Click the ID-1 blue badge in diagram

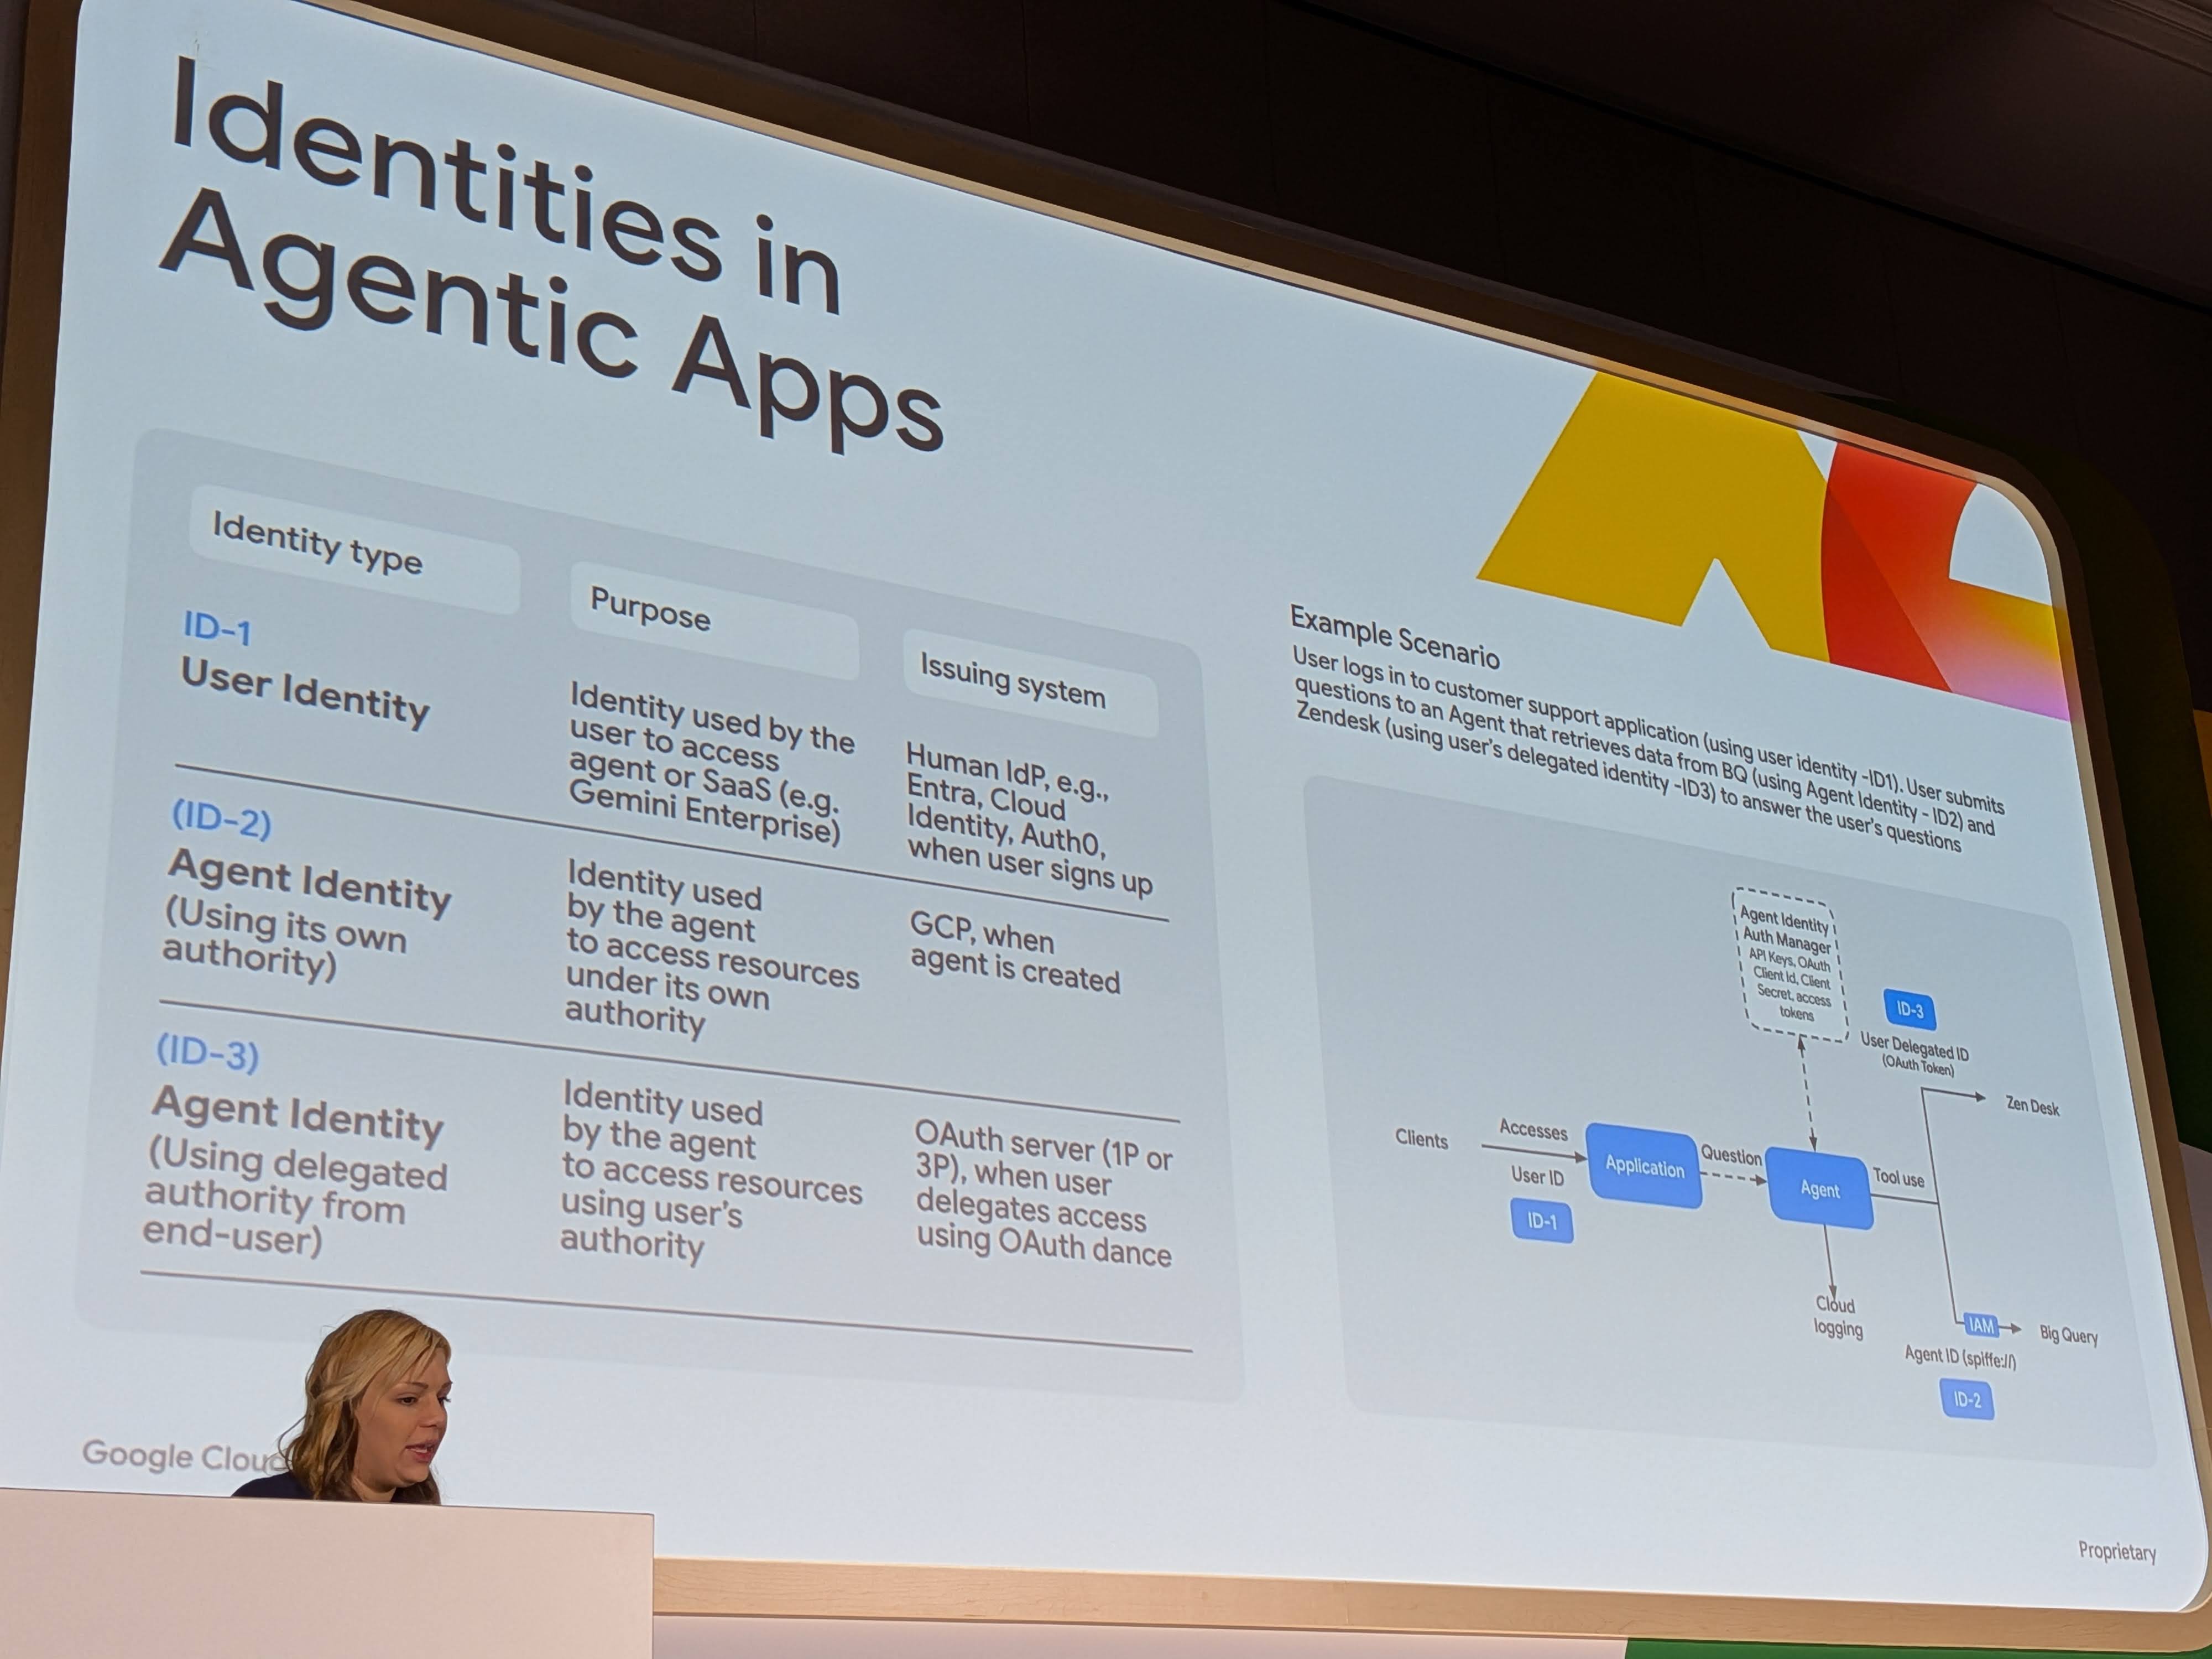(1541, 1221)
